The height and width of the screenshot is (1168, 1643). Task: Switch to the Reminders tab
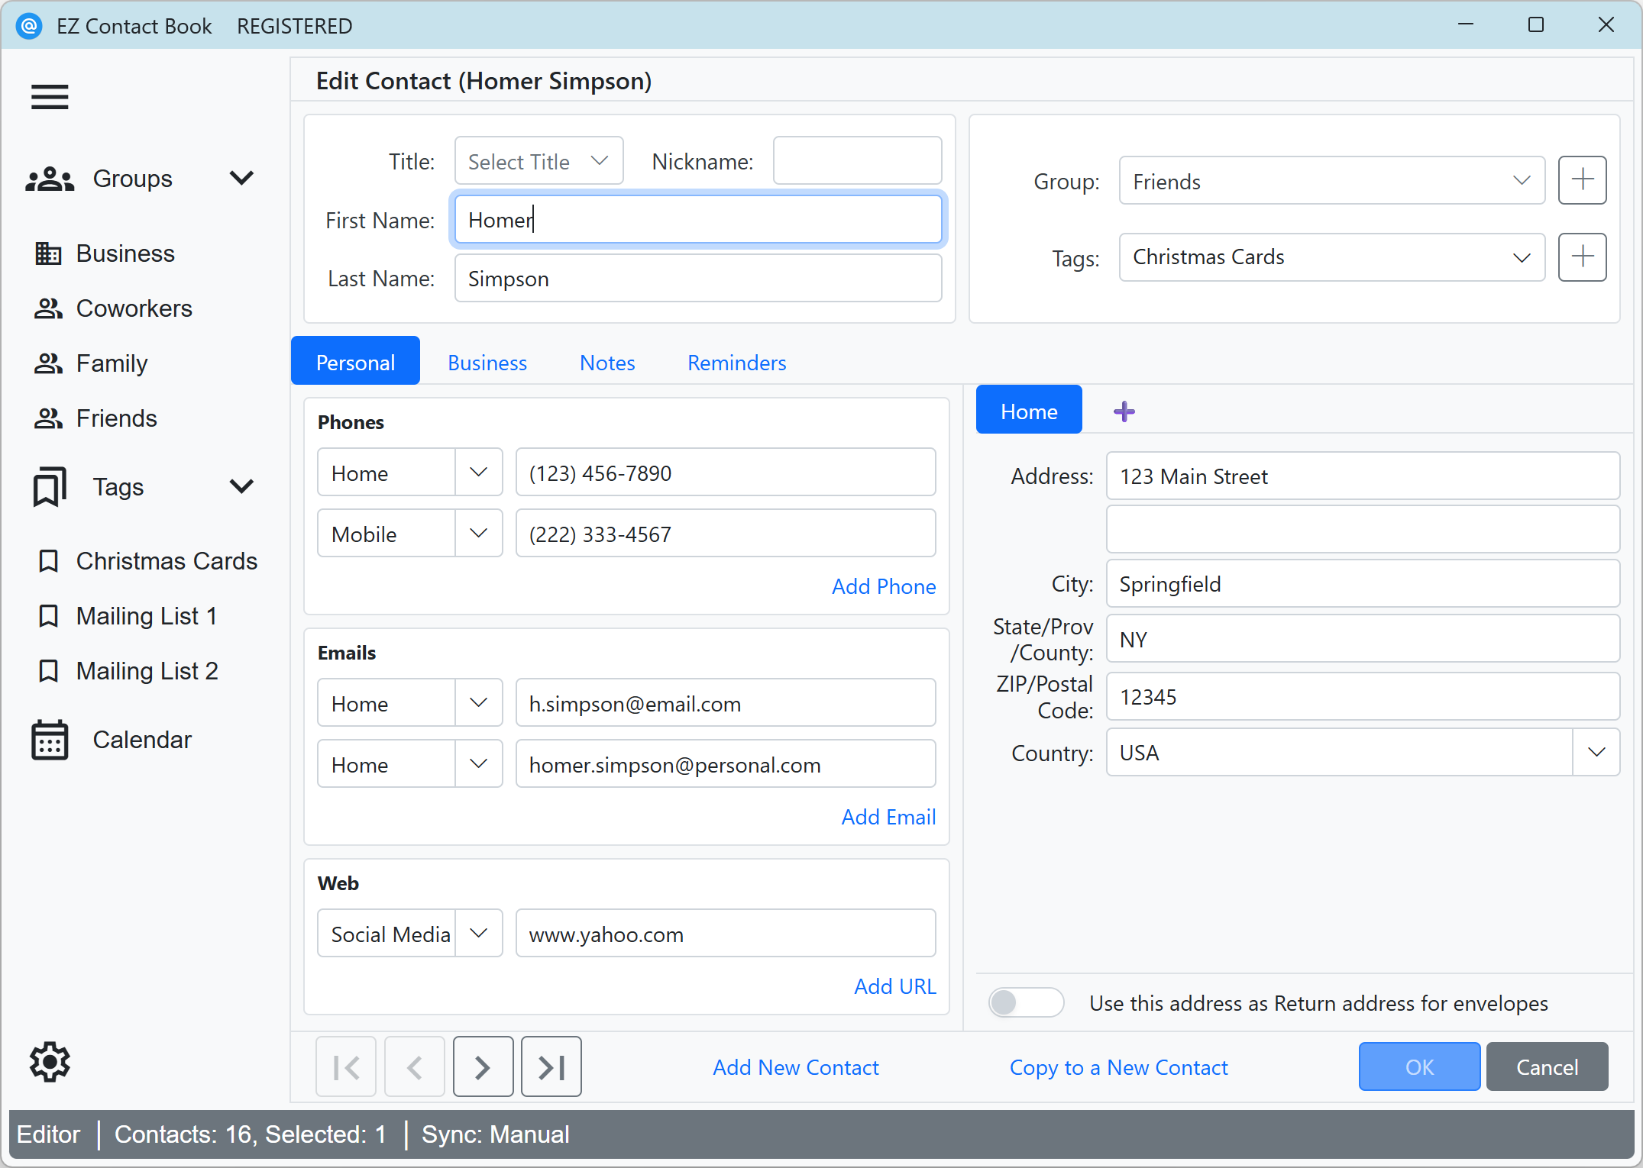(736, 363)
